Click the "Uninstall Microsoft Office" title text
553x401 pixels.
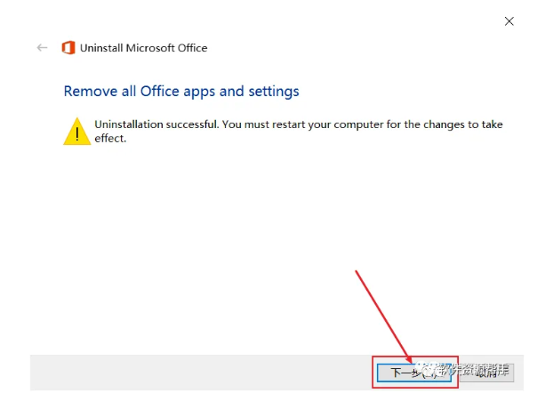pyautogui.click(x=143, y=48)
